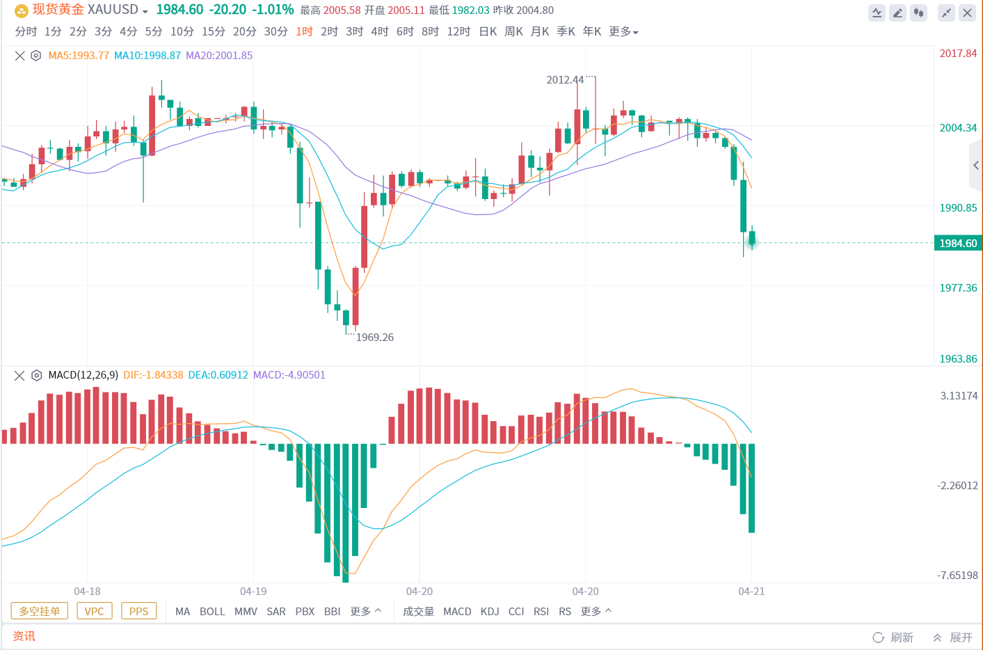The width and height of the screenshot is (983, 650).
Task: Activate the pencil drawing tool
Action: (897, 13)
